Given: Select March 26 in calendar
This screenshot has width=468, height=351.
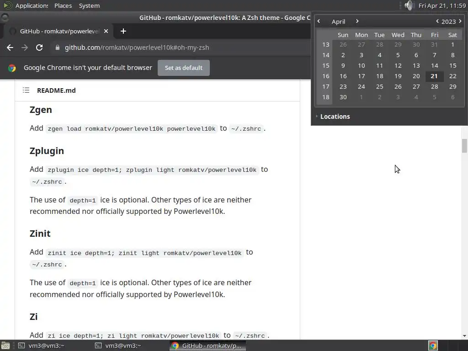Looking at the screenshot, I should point(343,44).
